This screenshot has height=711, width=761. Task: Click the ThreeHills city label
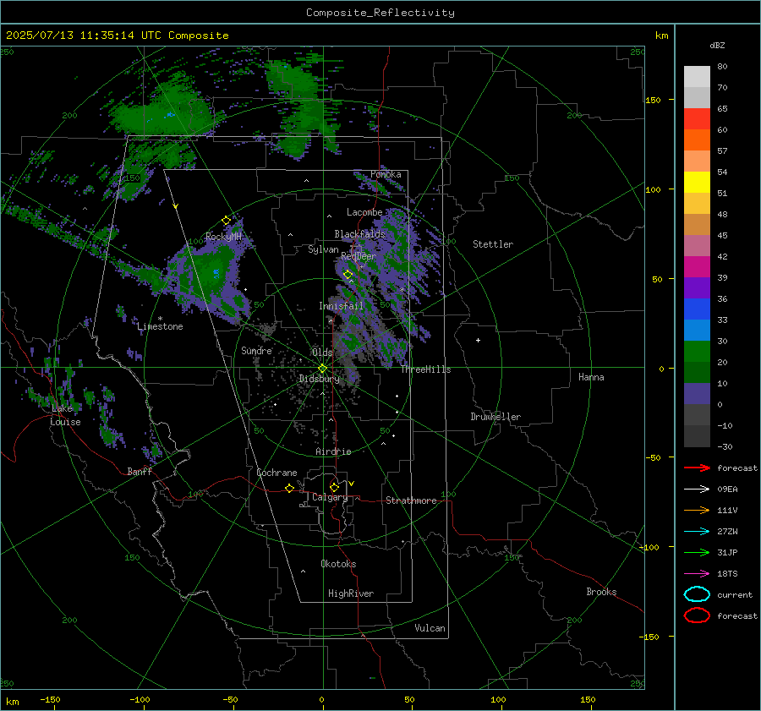(x=425, y=369)
